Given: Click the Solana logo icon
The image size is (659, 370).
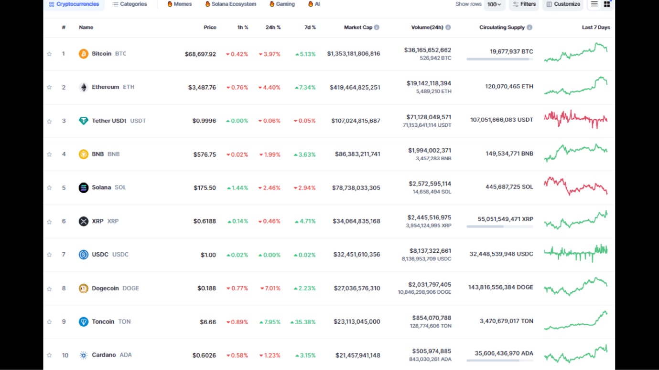Looking at the screenshot, I should 84,188.
